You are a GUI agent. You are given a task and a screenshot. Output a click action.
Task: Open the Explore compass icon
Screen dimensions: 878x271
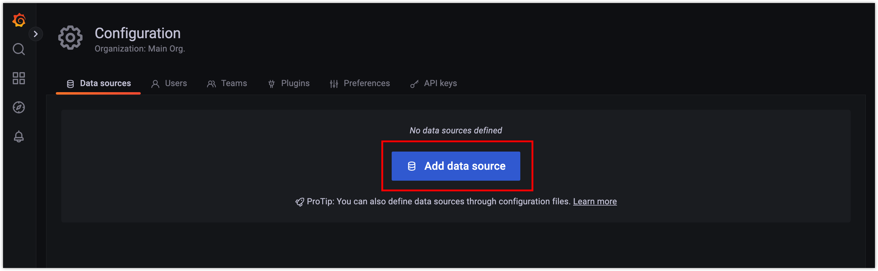pos(19,107)
